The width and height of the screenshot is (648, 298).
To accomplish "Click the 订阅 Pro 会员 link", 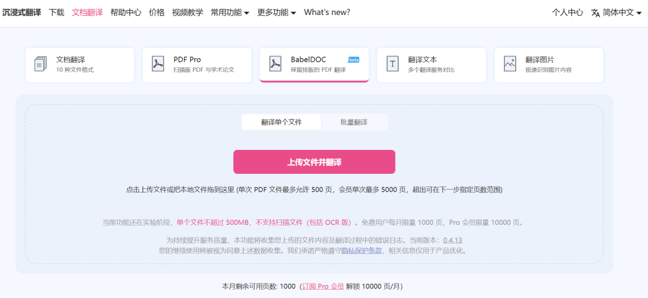I will (x=323, y=287).
